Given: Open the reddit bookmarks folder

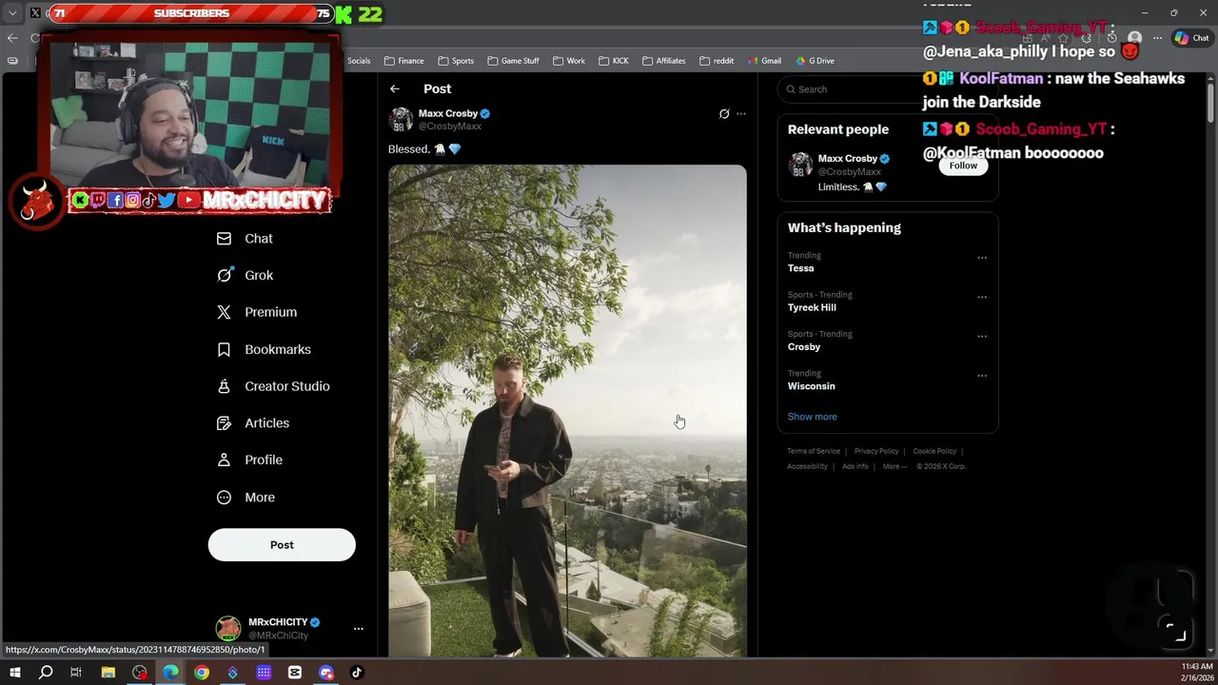Looking at the screenshot, I should (x=717, y=61).
